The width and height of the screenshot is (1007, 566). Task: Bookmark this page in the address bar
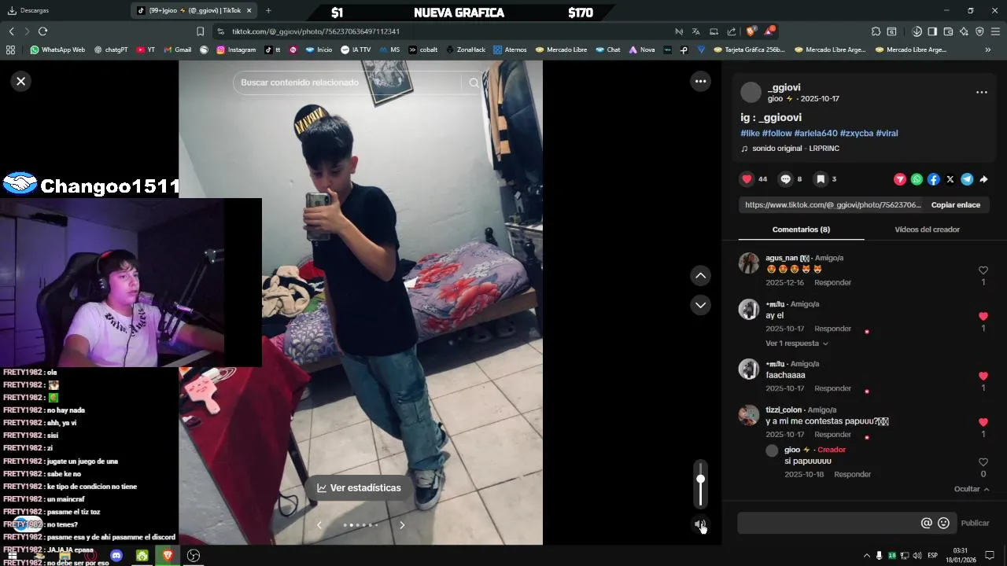tap(200, 31)
